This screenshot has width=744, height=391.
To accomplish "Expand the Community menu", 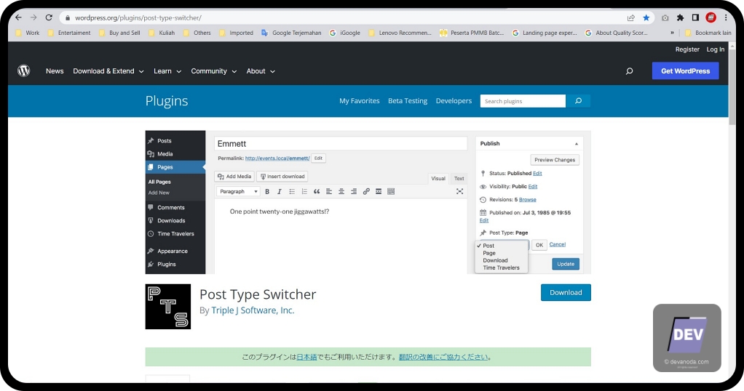I will click(213, 71).
